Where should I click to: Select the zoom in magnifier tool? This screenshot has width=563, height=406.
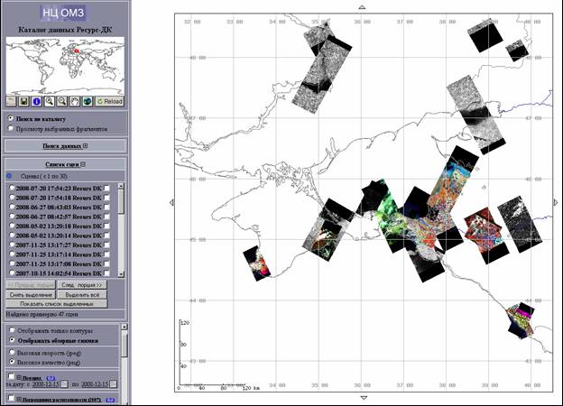[x=51, y=101]
